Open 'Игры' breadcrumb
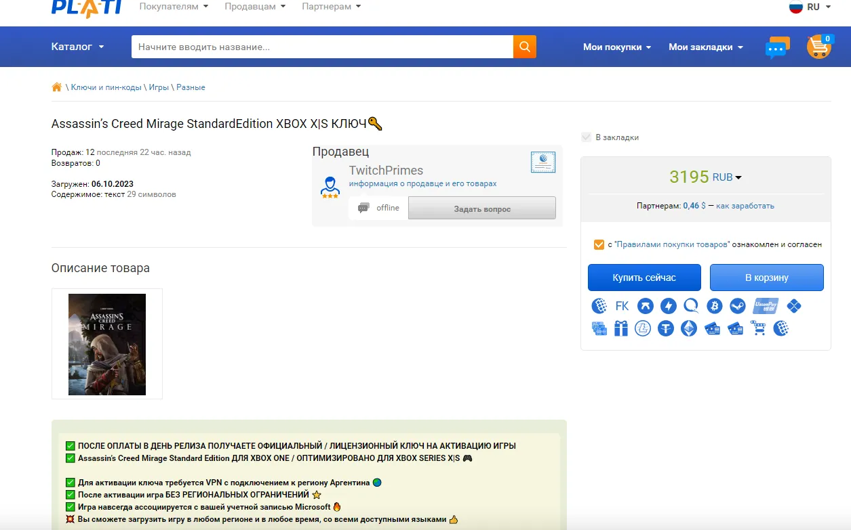The image size is (851, 530). [159, 87]
